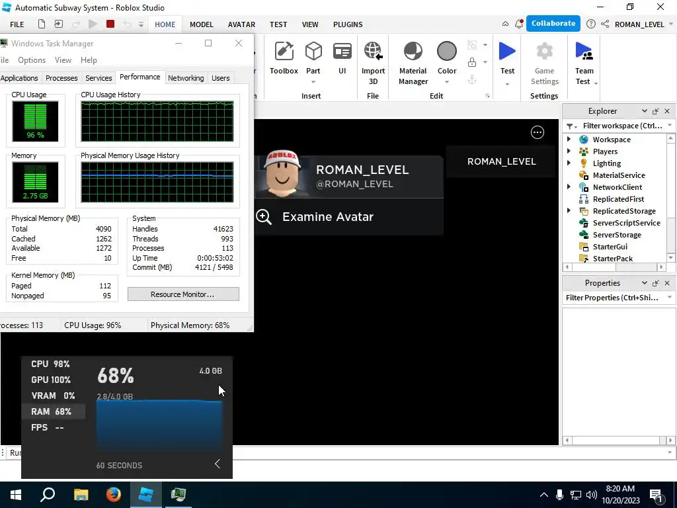Switch to the Applications tab in Task Manager
This screenshot has width=677, height=508.
19,78
